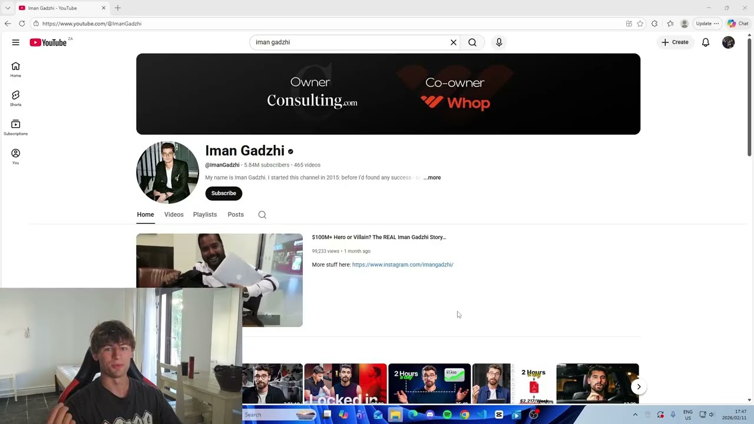Open the car interior video thumbnail
754x424 pixels.
tap(597, 384)
